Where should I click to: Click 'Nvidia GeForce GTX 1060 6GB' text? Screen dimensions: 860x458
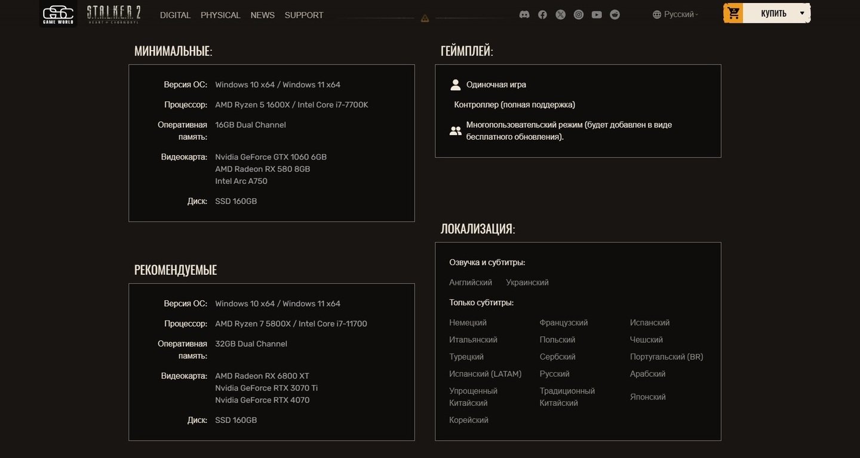pos(271,157)
